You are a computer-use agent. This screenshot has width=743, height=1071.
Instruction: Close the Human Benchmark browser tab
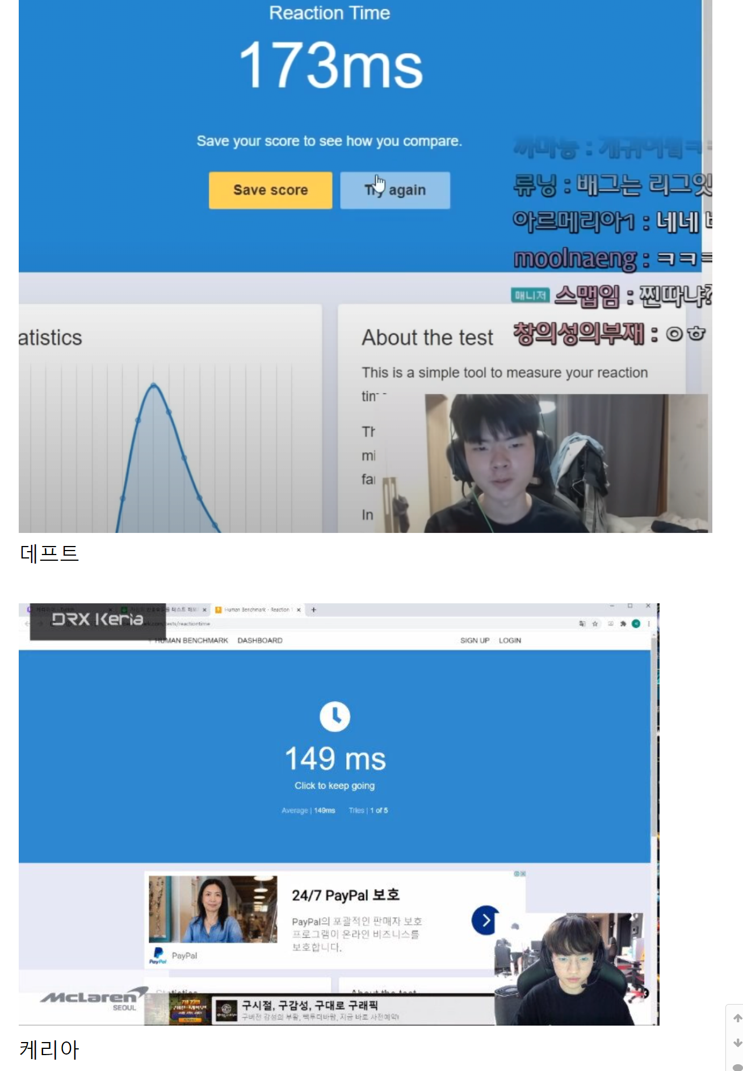299,610
